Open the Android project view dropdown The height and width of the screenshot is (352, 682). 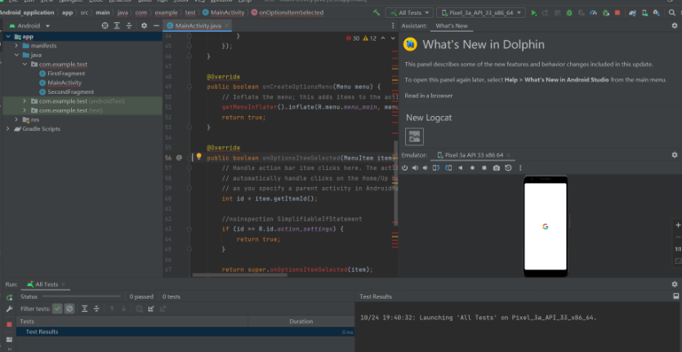pos(29,25)
